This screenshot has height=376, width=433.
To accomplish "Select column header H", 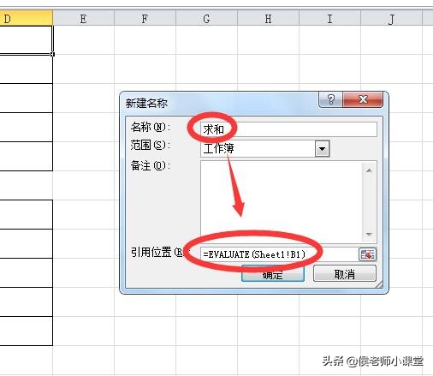I will pyautogui.click(x=268, y=19).
